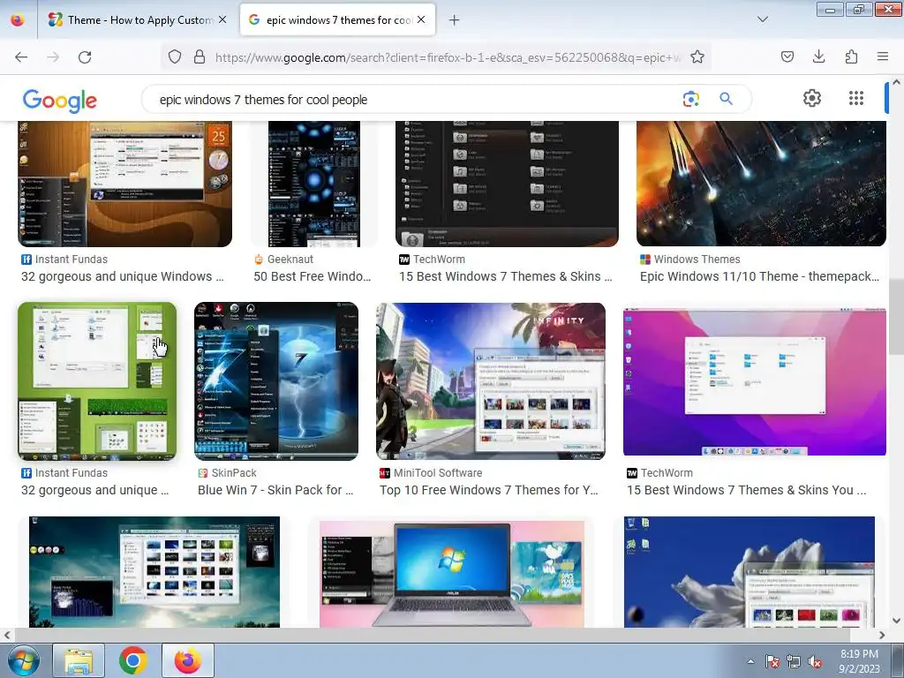Open the Save to Pocket icon
Image resolution: width=904 pixels, height=678 pixels.
(x=787, y=56)
